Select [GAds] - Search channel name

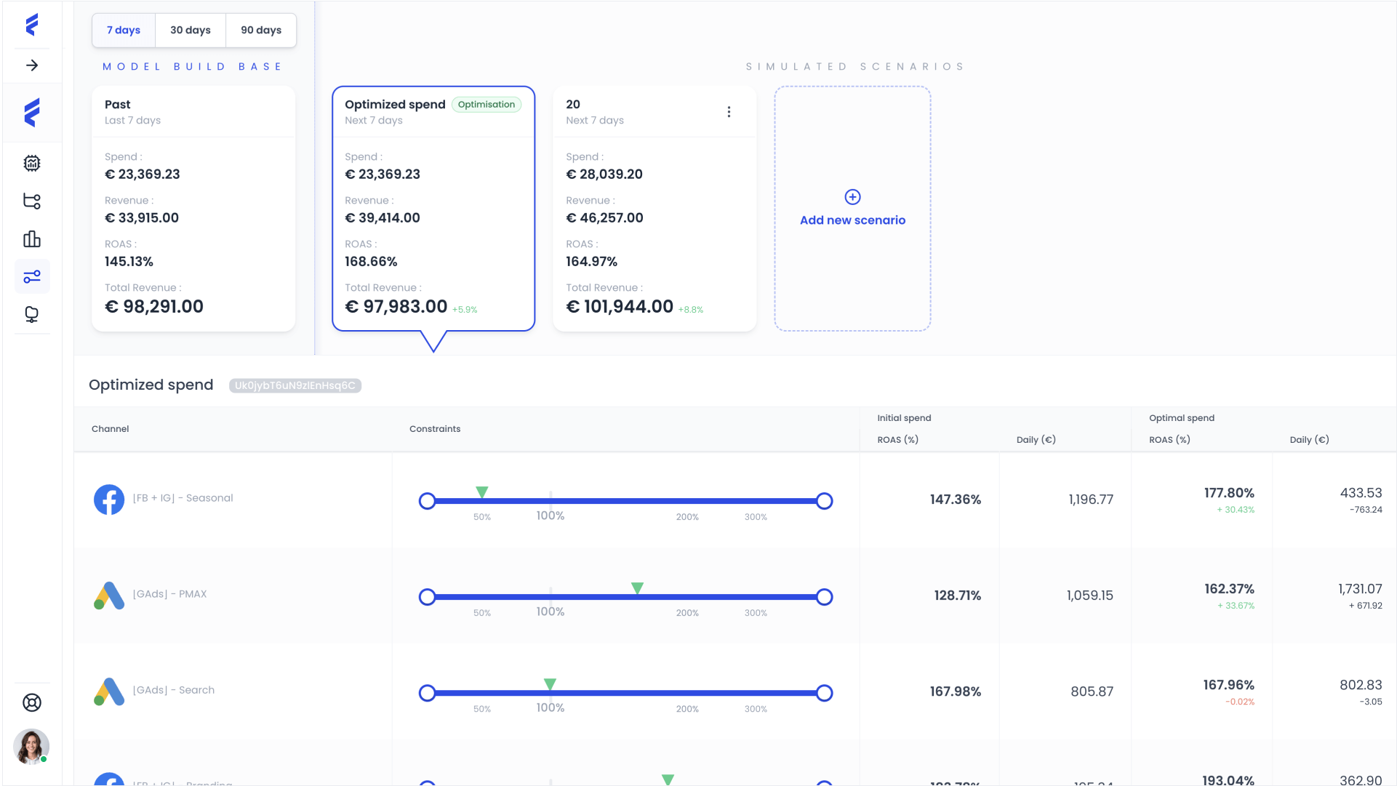(174, 690)
